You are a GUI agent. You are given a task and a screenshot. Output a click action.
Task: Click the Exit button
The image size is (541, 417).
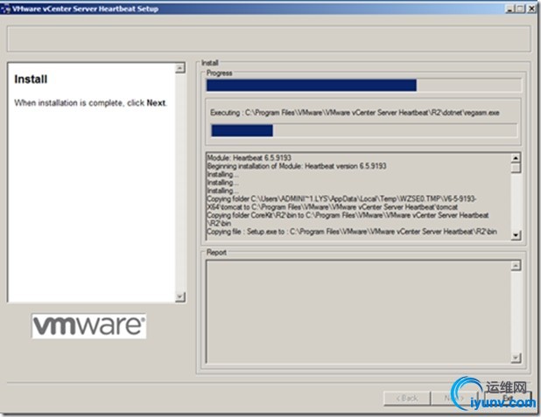click(x=508, y=399)
